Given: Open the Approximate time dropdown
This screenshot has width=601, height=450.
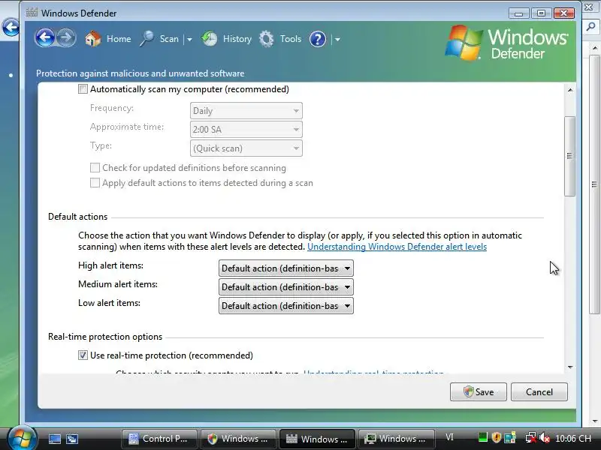Looking at the screenshot, I should [x=246, y=129].
